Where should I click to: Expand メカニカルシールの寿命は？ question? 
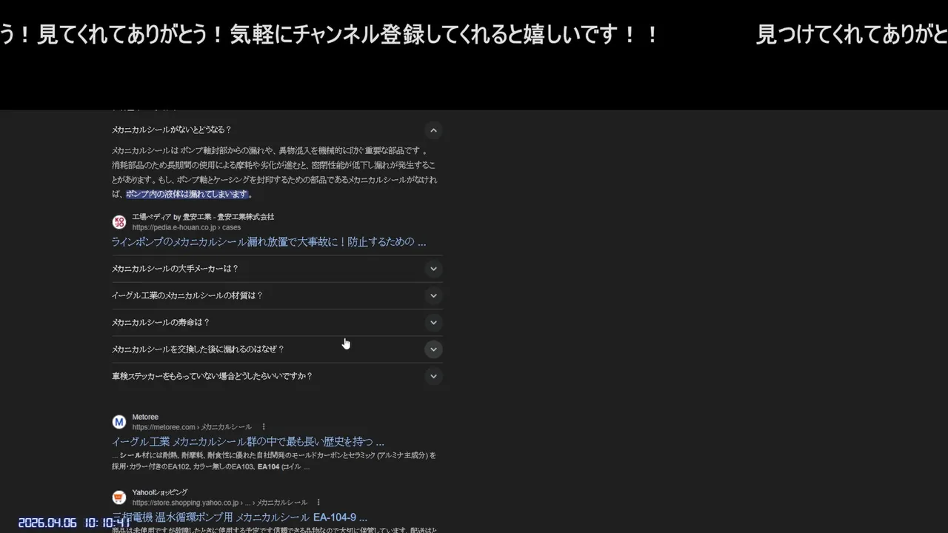point(277,322)
